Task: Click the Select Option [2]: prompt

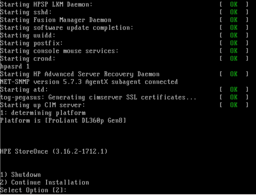Action: coord(33,190)
